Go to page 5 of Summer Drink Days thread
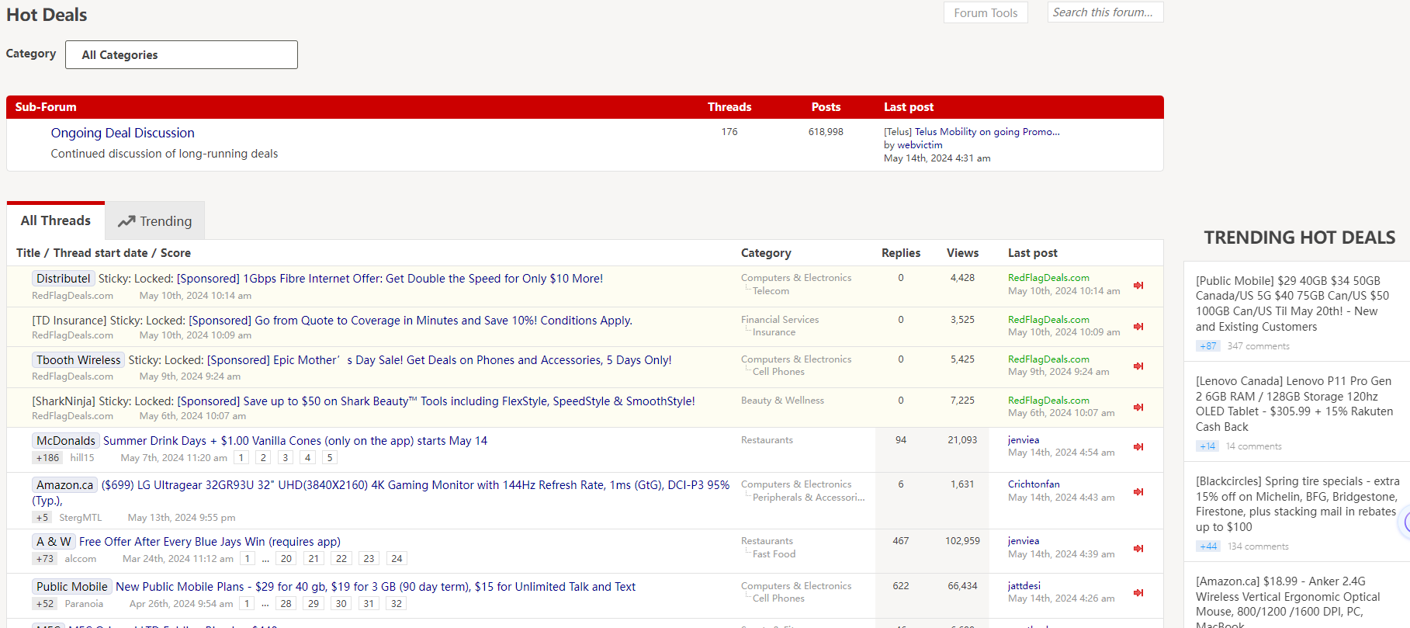1410x628 pixels. click(330, 458)
